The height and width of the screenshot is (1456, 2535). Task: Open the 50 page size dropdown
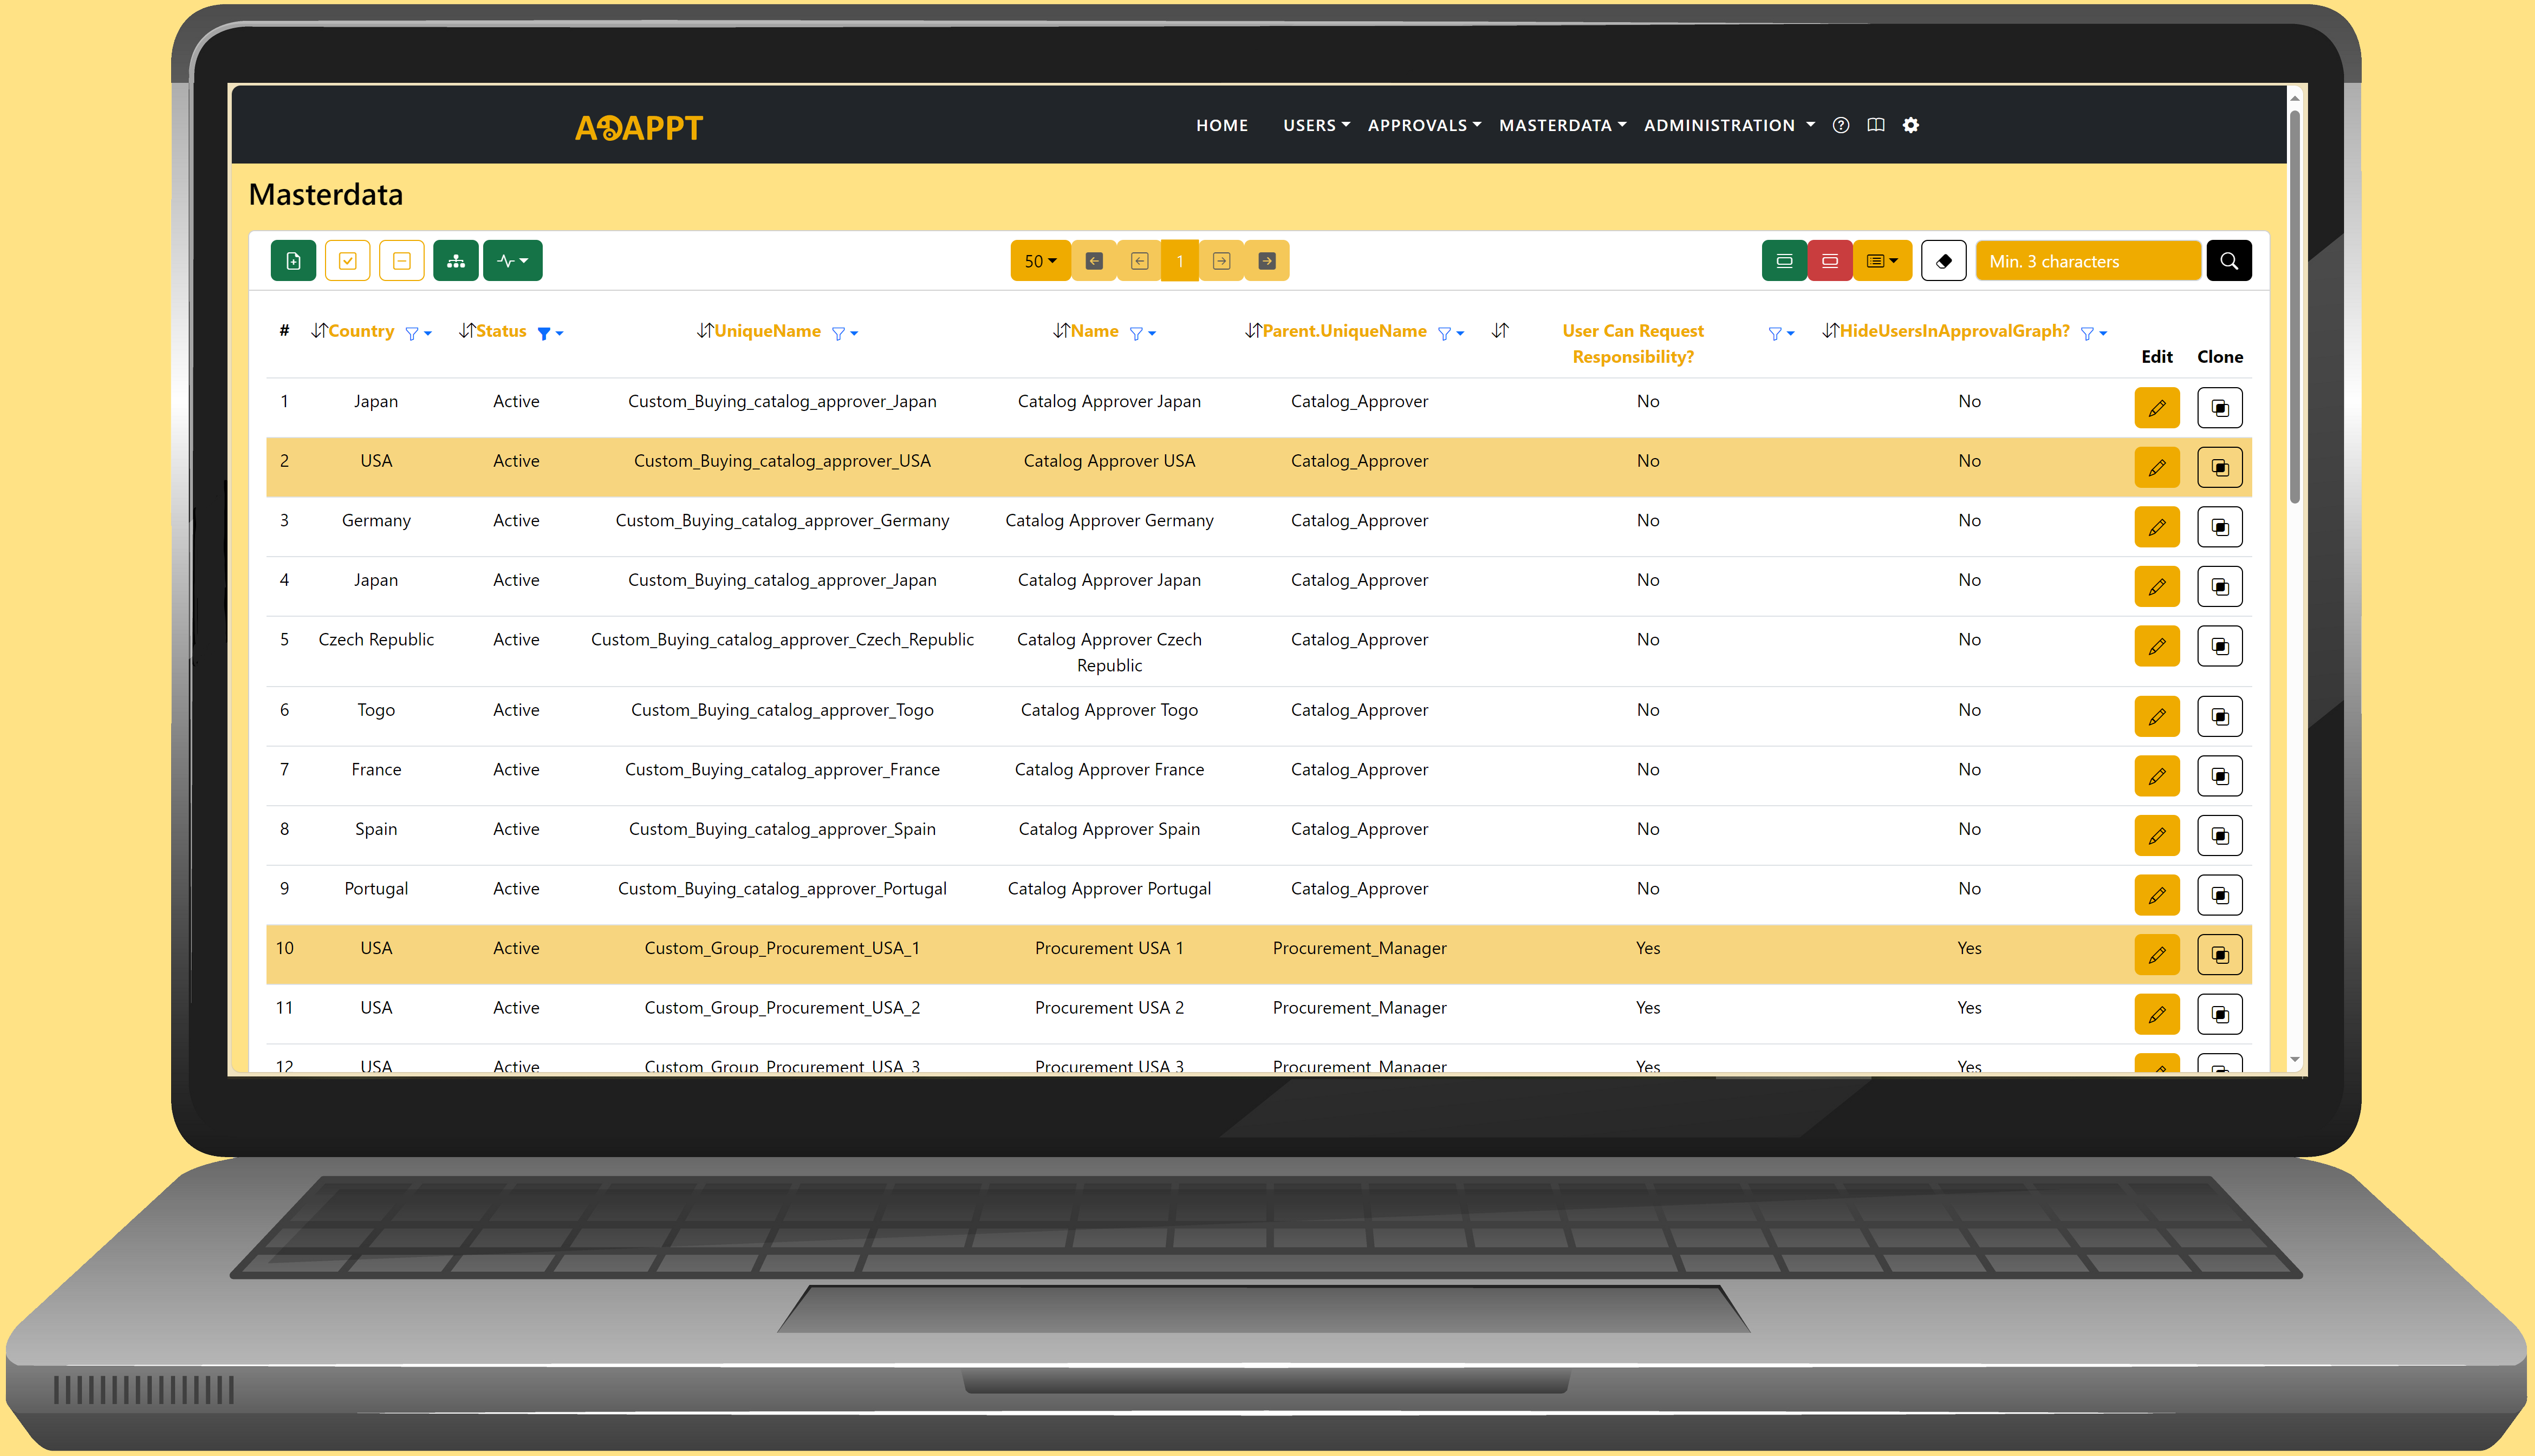click(1039, 261)
